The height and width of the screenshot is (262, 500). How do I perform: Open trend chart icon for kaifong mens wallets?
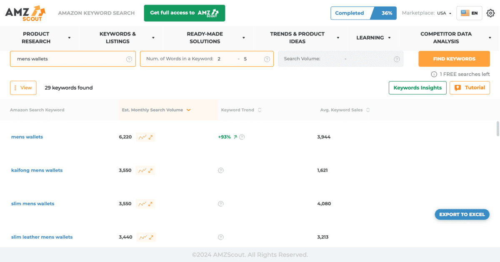142,170
